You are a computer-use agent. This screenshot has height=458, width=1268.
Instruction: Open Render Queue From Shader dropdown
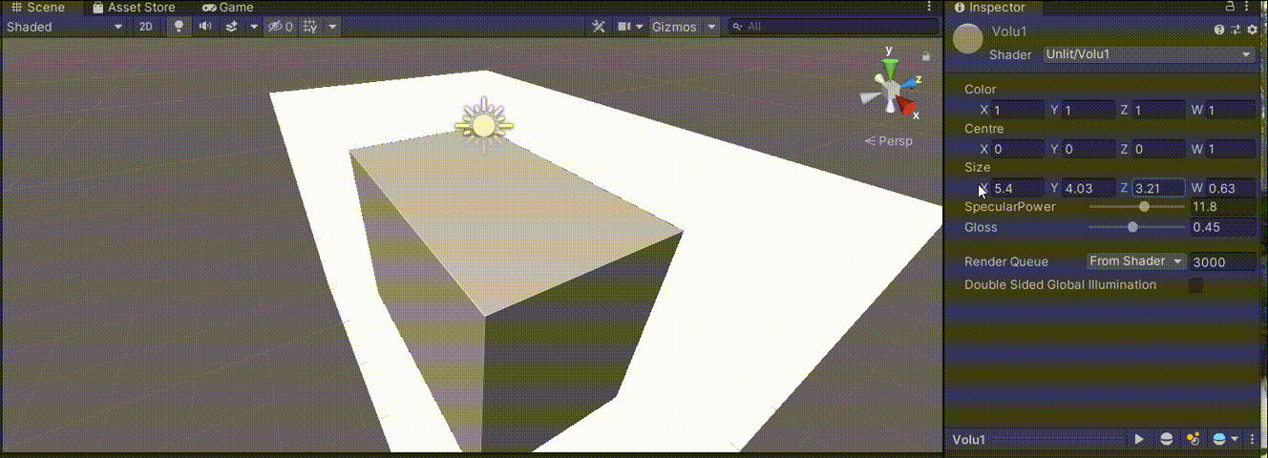[x=1136, y=261]
